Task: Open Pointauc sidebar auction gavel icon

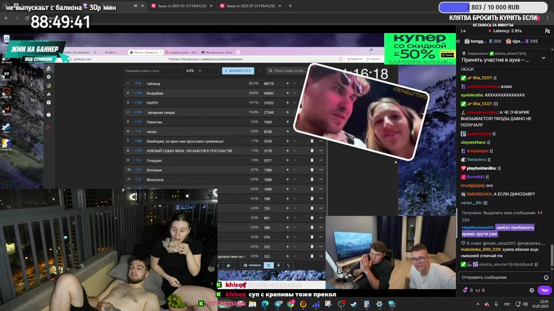Action: 48,68
